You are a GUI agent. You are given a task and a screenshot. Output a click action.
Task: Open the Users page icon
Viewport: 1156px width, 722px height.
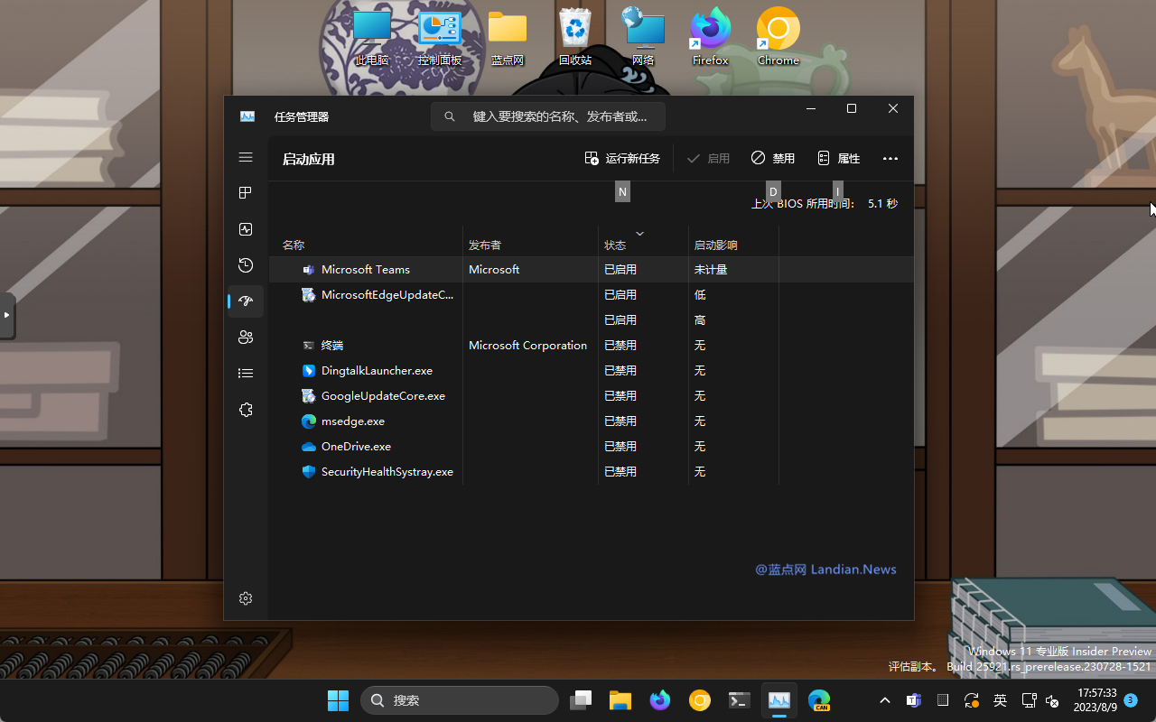(246, 338)
